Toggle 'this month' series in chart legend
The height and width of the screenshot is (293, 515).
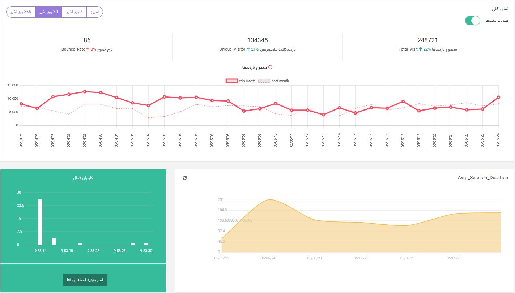coord(241,81)
